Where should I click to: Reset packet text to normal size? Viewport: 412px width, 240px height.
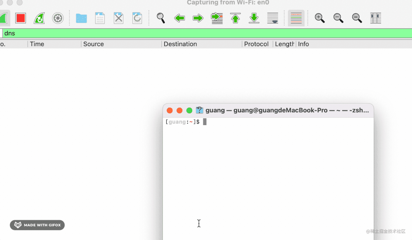tap(357, 18)
